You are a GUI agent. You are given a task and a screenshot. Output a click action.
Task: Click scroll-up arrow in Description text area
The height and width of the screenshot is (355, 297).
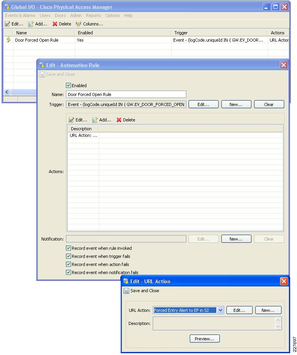click(278, 320)
